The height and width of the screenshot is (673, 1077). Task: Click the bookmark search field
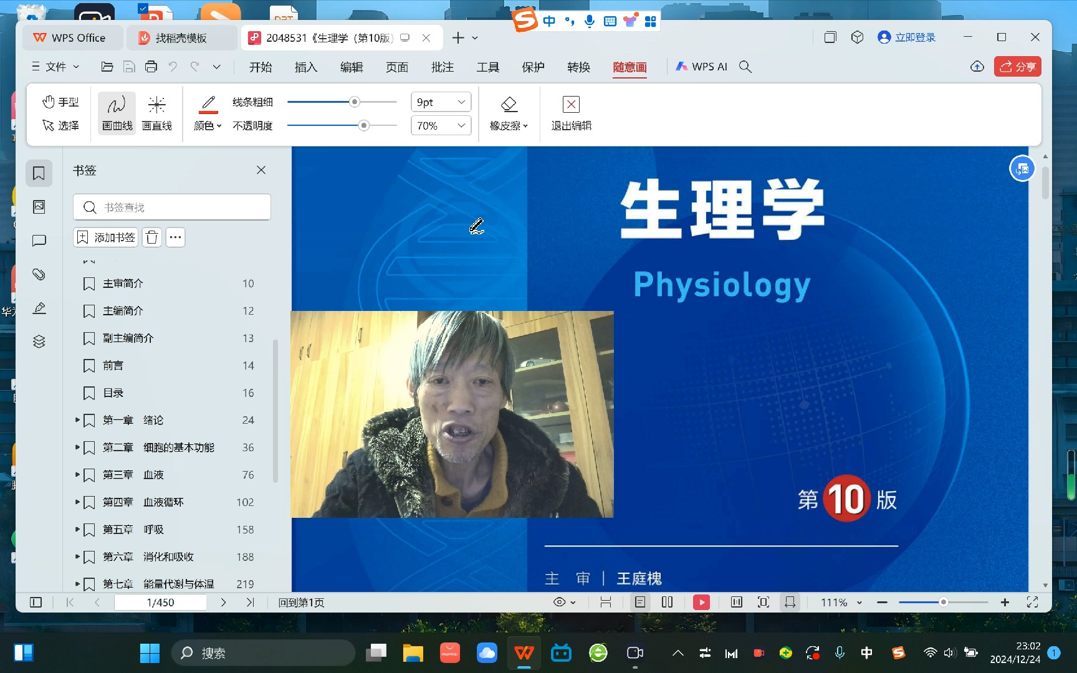click(x=172, y=207)
